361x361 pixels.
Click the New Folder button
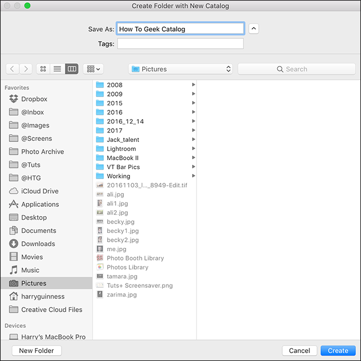[37, 350]
